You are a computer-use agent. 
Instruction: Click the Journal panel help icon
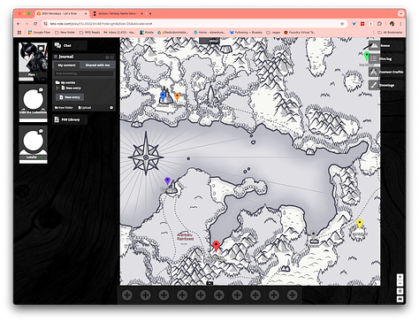click(107, 57)
